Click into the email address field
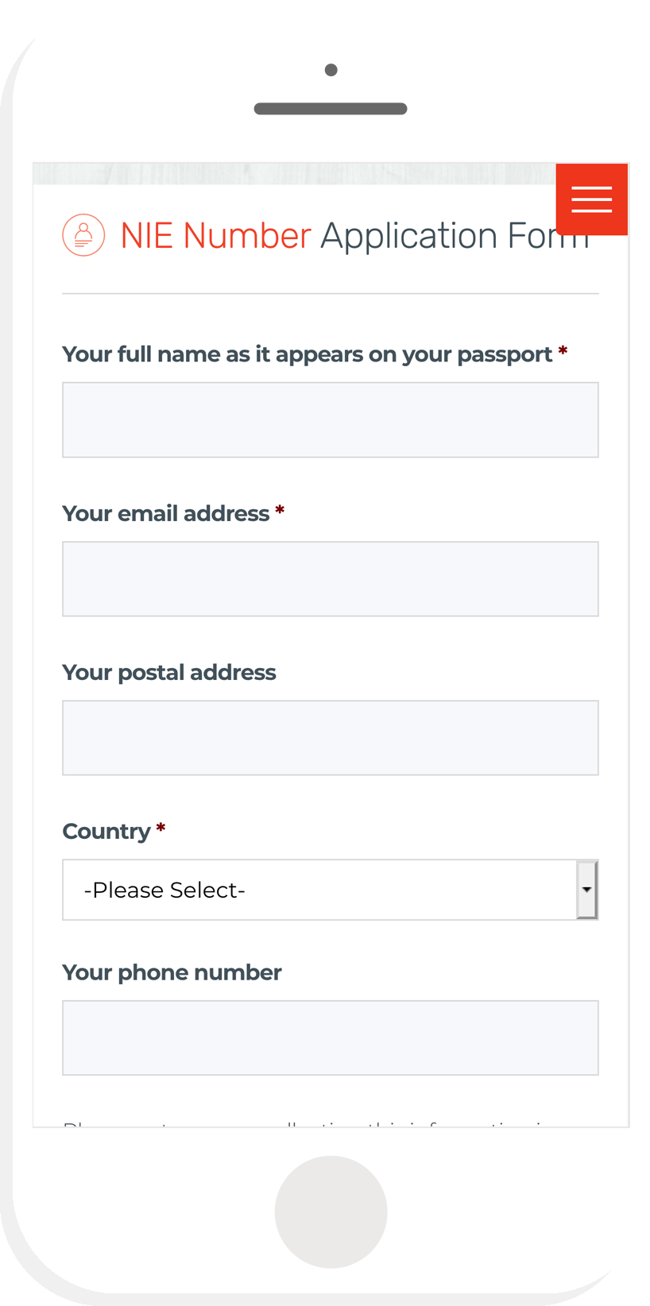 (x=331, y=579)
